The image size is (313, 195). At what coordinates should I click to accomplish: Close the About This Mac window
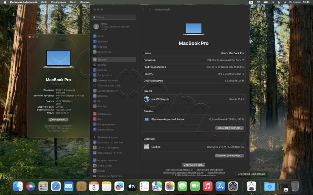point(29,37)
